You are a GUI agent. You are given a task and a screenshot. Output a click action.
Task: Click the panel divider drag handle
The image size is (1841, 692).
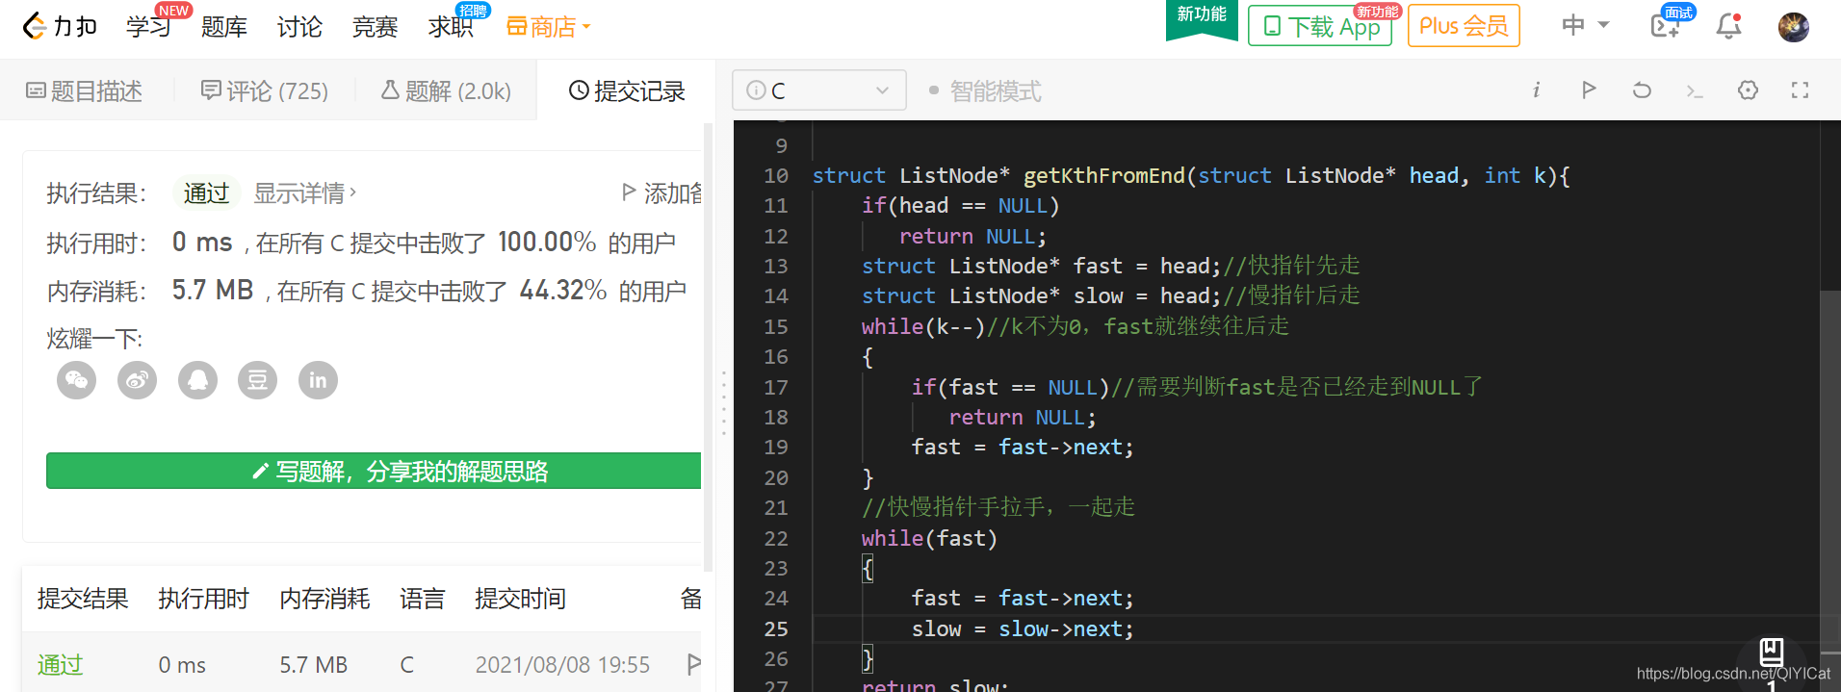pyautogui.click(x=723, y=403)
